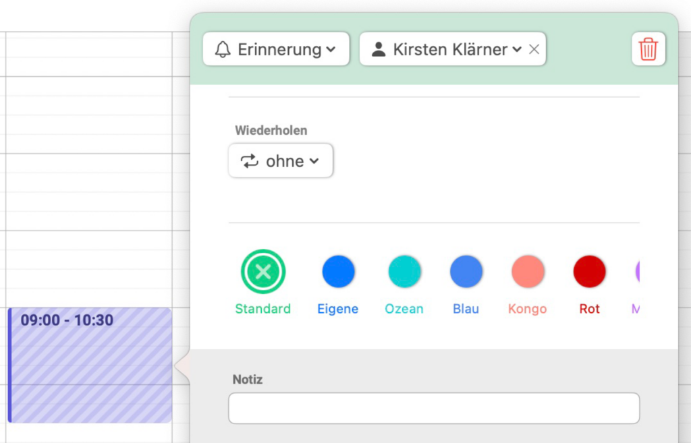Pick the Rot color swatch
Image resolution: width=691 pixels, height=443 pixels.
[589, 271]
